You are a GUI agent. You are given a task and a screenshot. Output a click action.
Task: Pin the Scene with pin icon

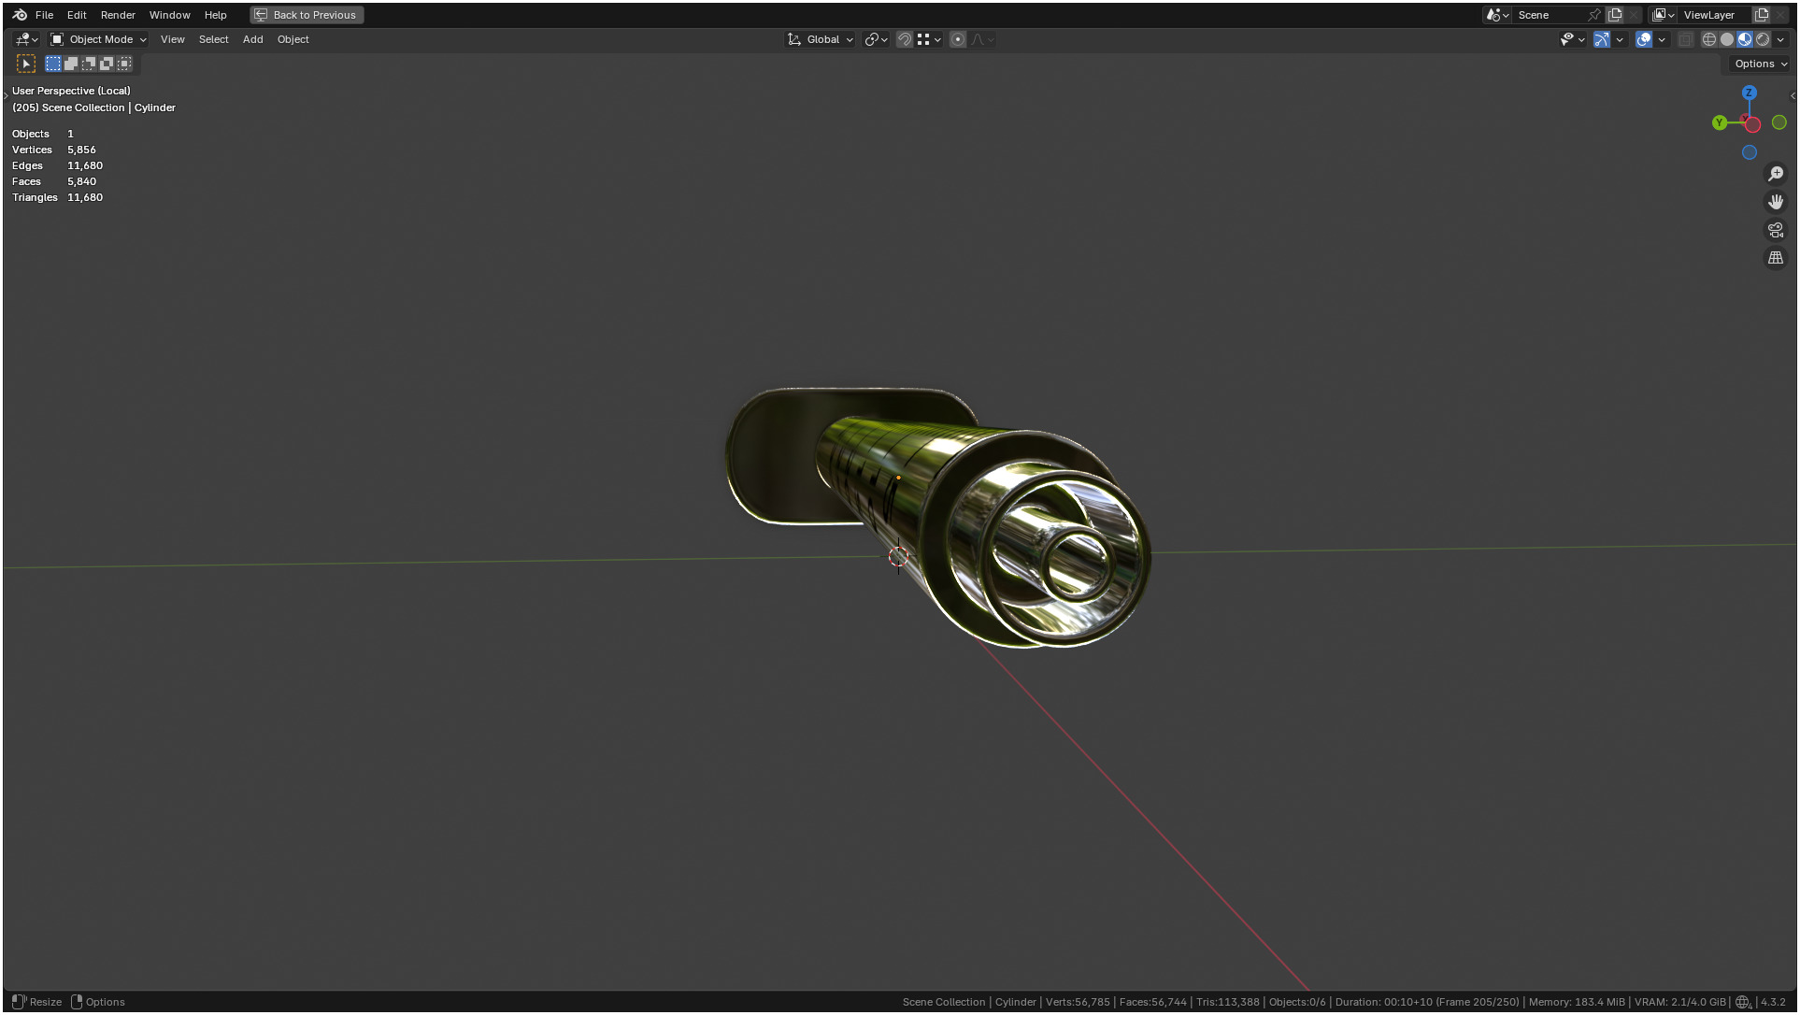pyautogui.click(x=1594, y=15)
